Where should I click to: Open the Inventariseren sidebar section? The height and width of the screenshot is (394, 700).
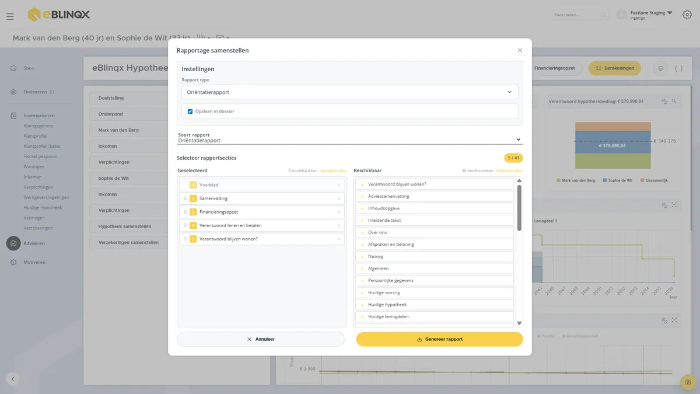click(x=39, y=116)
